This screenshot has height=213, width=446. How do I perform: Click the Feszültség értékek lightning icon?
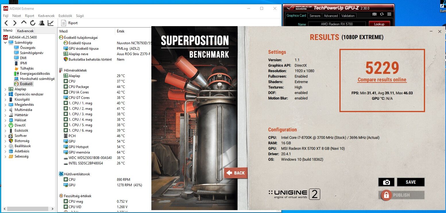tap(61, 196)
